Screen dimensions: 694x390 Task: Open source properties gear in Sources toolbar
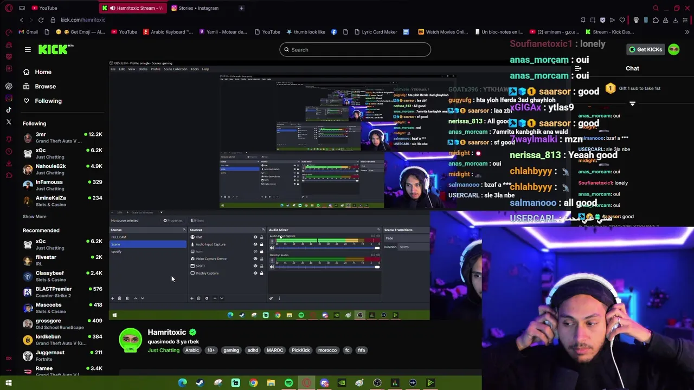[207, 298]
